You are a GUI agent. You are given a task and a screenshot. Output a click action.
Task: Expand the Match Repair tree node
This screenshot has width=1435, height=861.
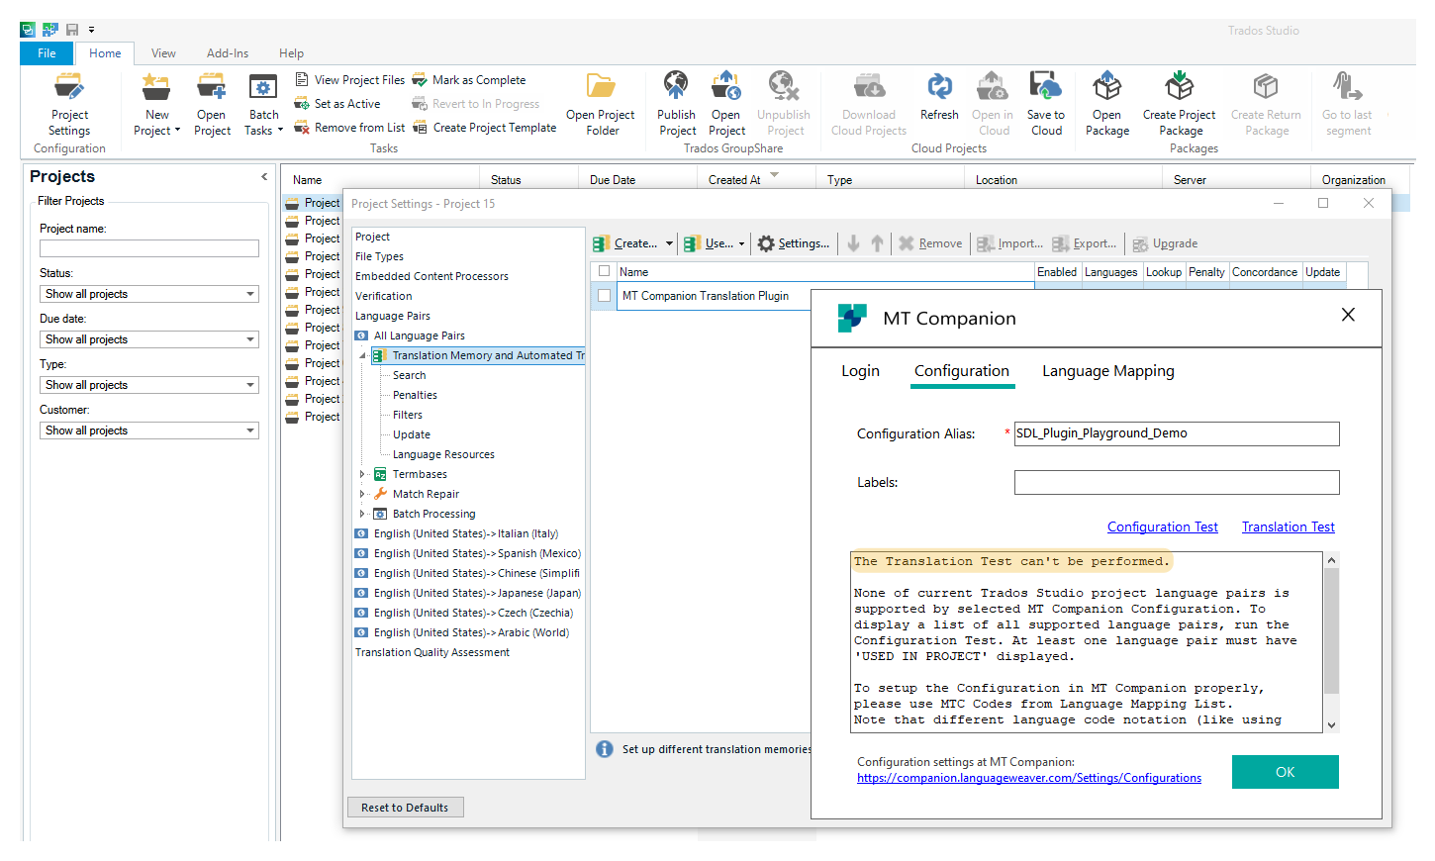pos(362,494)
